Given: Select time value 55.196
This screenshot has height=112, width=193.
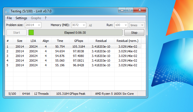Looking at the screenshot, I should (60, 65).
